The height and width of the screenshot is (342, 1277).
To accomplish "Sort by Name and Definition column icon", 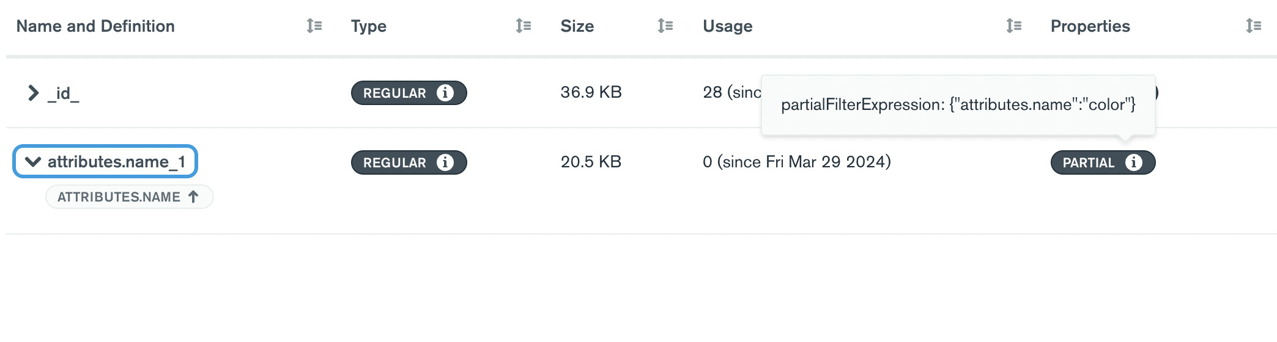I will (x=314, y=26).
